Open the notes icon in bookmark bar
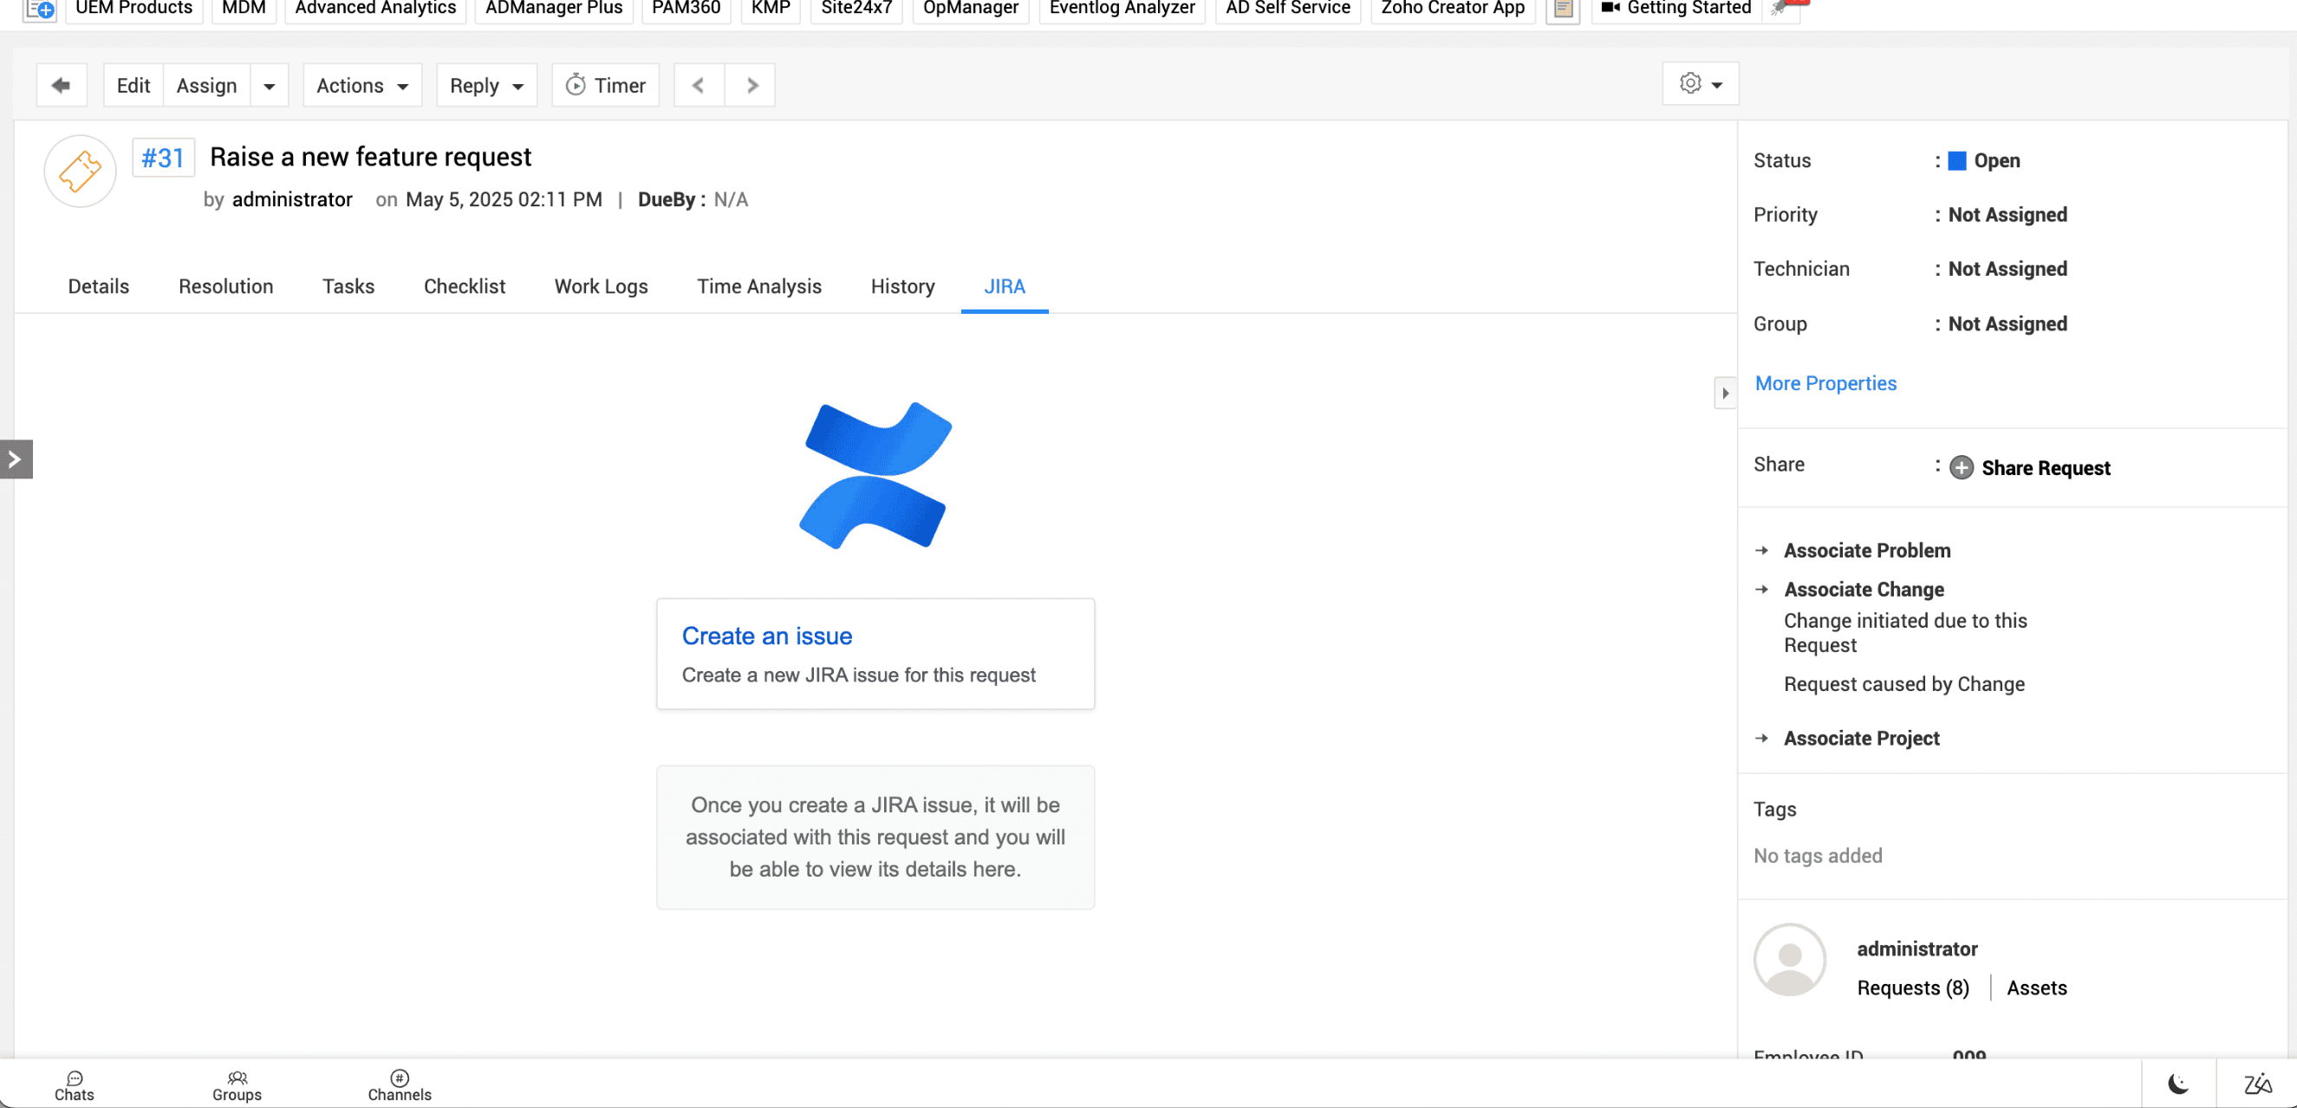Viewport: 2297px width, 1108px height. point(1563,10)
